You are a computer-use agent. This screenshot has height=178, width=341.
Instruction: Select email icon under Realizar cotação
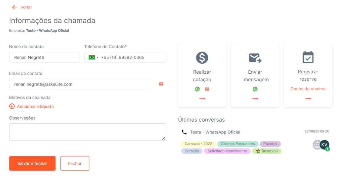(207, 89)
